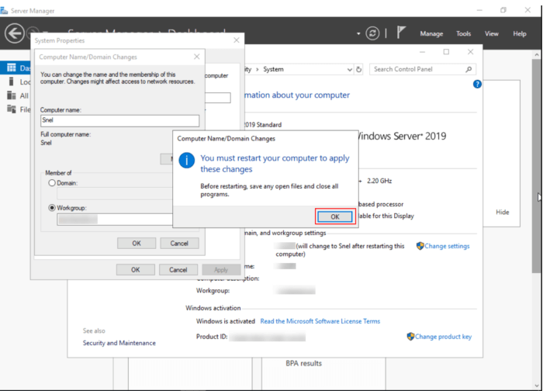Click in the Workgroup name field
543x391 pixels.
click(x=115, y=220)
